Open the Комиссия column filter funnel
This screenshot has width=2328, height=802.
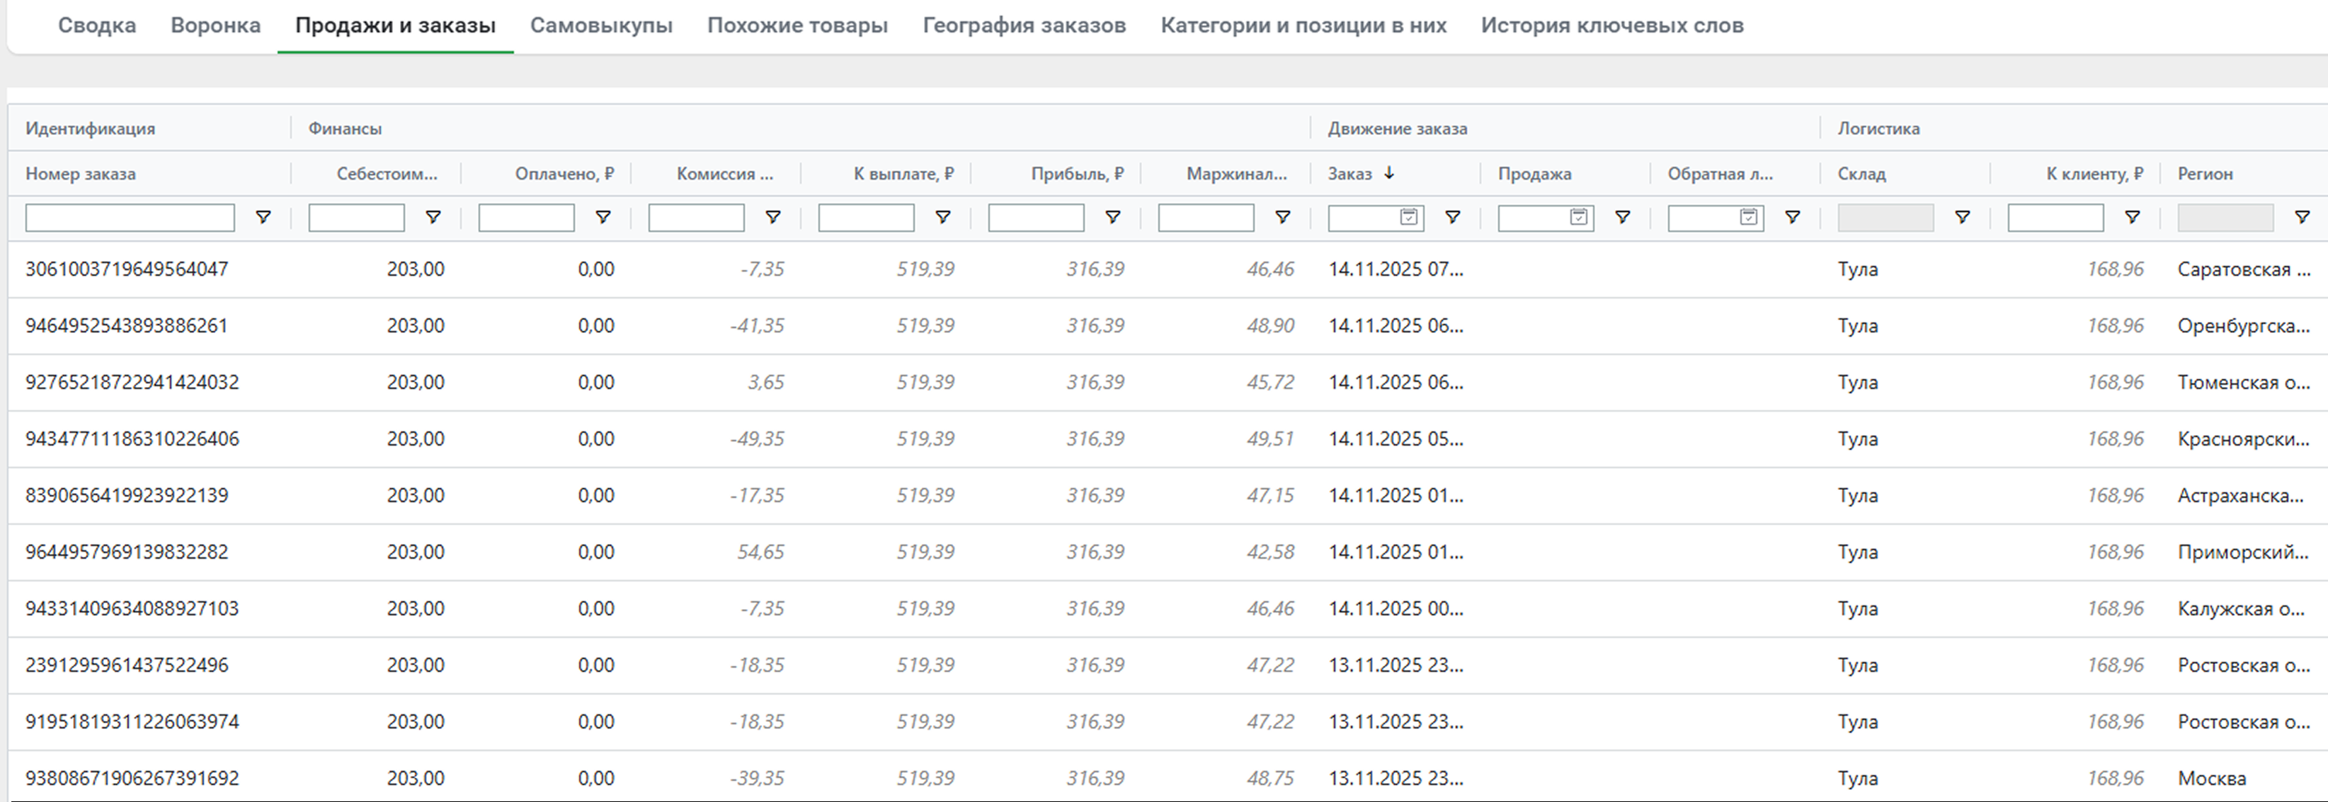772,218
